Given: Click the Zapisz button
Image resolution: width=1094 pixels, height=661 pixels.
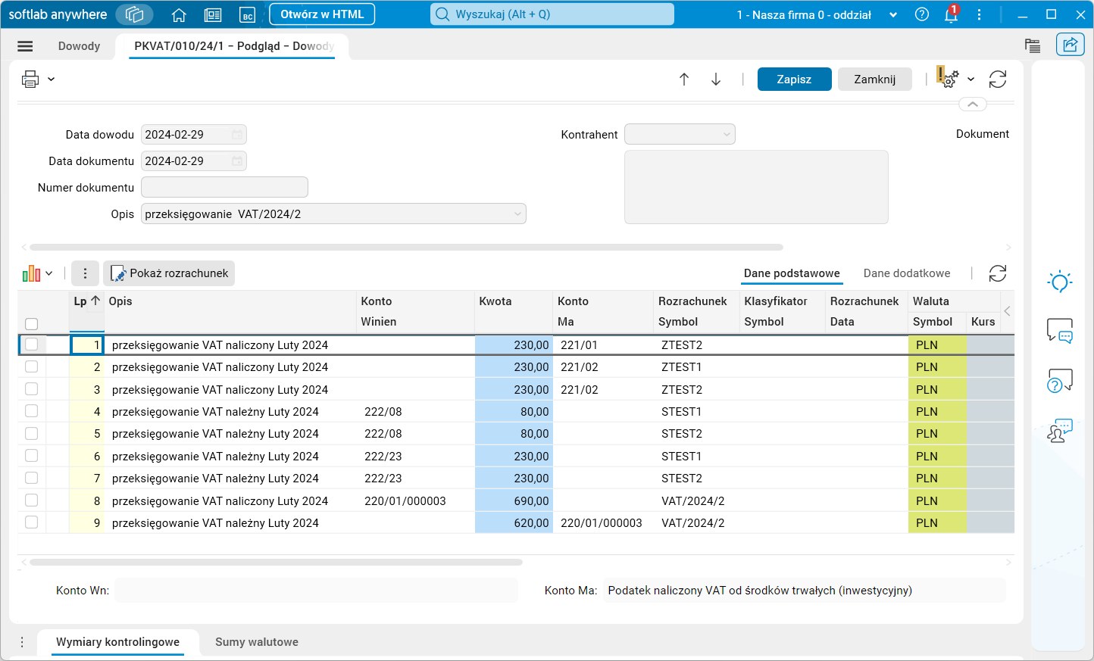Looking at the screenshot, I should [x=794, y=80].
